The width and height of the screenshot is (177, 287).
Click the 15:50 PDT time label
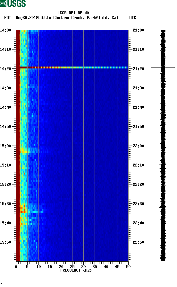click(5, 242)
